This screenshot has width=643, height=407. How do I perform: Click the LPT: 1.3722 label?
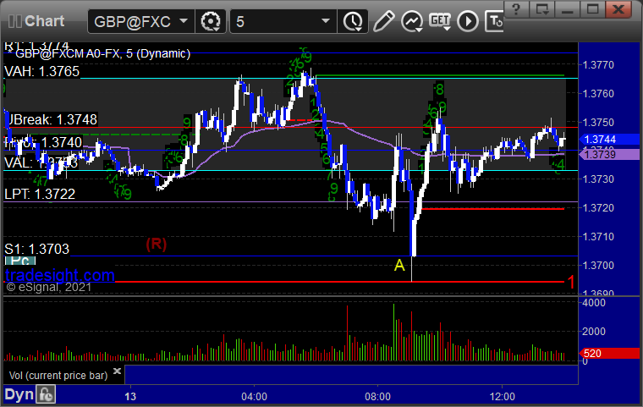[x=40, y=194]
